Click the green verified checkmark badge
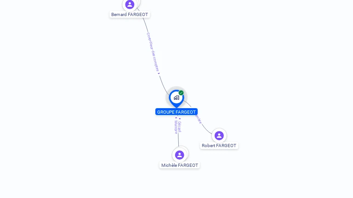 181,93
